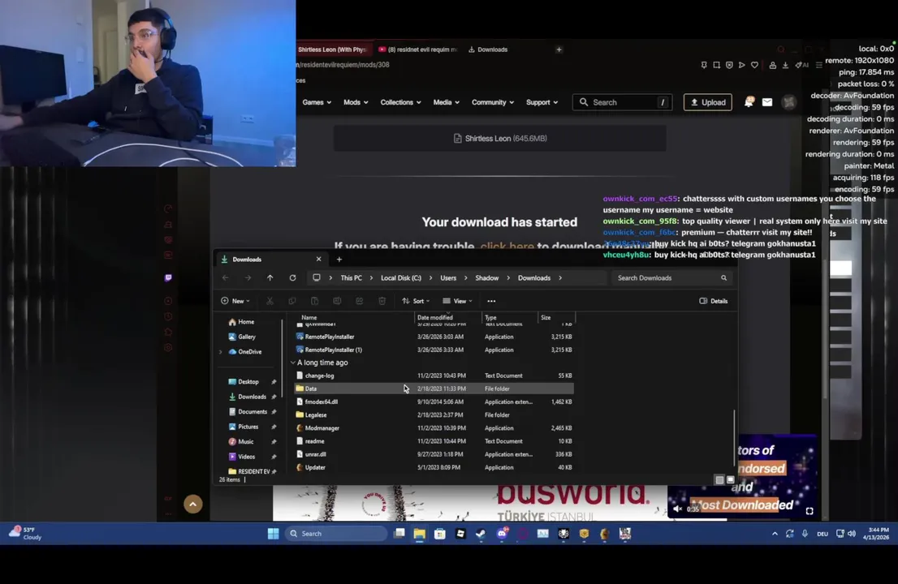The image size is (898, 584).
Task: Open the Windows Start menu
Action: pyautogui.click(x=273, y=534)
